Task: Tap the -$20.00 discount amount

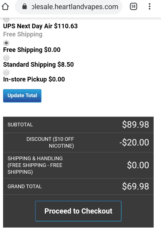Action: 134,142
